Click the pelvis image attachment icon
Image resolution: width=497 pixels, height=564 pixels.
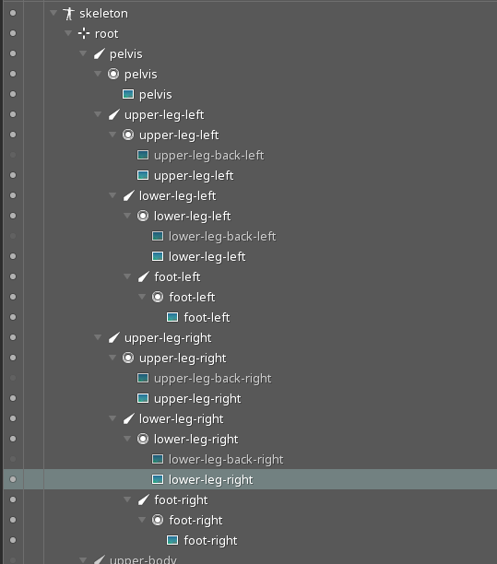click(x=128, y=94)
